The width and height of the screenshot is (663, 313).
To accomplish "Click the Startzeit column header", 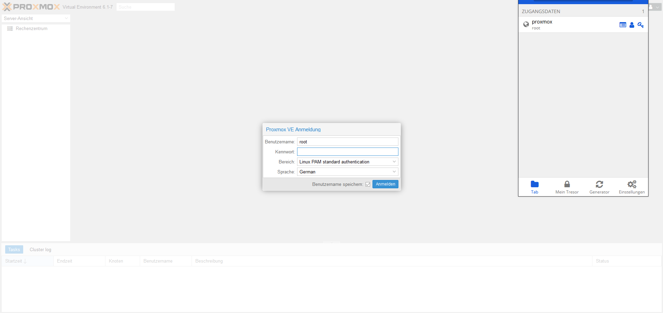I will click(x=27, y=261).
